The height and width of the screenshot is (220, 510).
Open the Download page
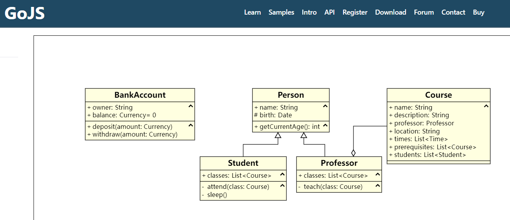point(390,12)
